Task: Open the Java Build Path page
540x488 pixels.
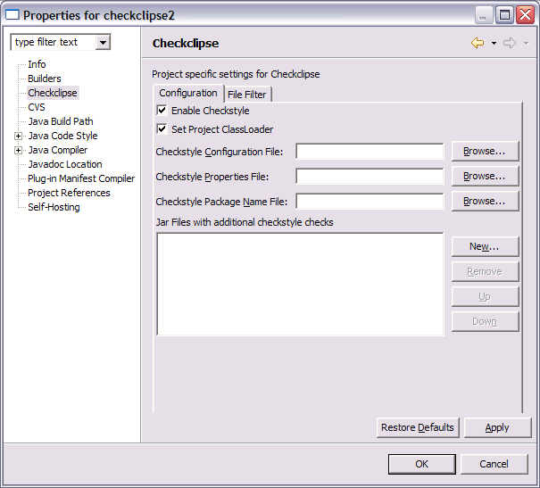Action: (x=61, y=121)
